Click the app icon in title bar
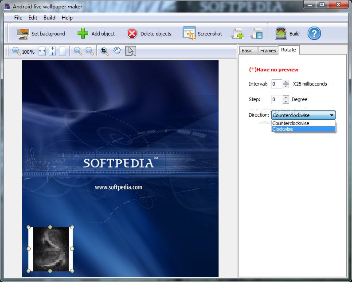 click(x=7, y=7)
